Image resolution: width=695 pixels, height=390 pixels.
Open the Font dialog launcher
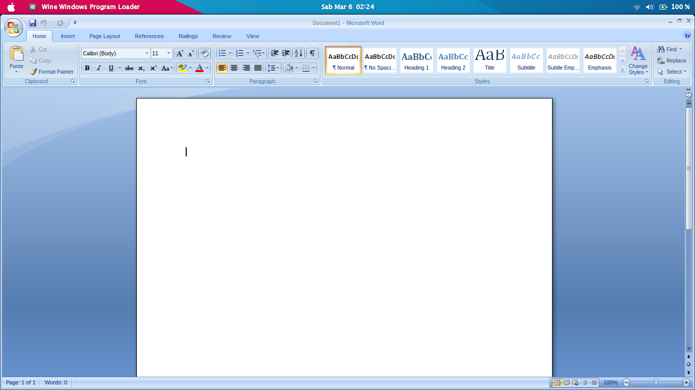[x=208, y=81]
